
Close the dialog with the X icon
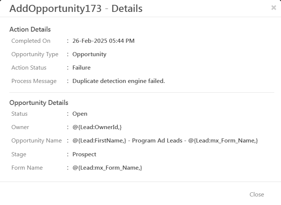coord(274,8)
